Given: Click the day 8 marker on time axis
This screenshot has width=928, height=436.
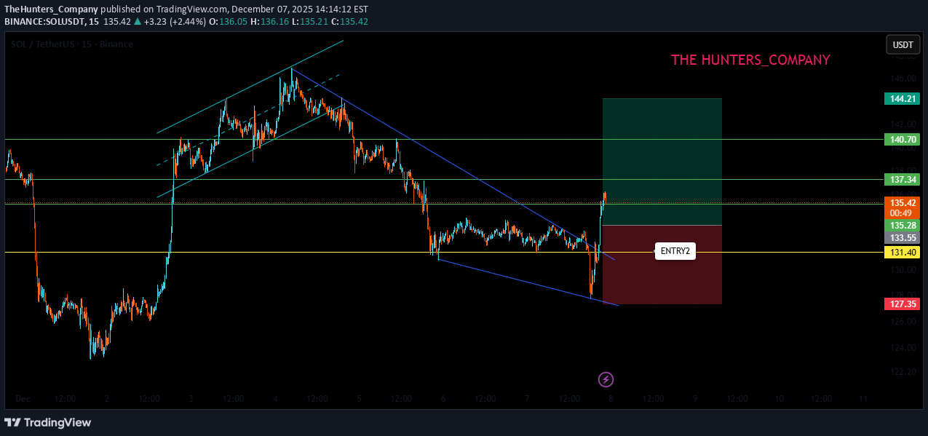Looking at the screenshot, I should pos(611,399).
